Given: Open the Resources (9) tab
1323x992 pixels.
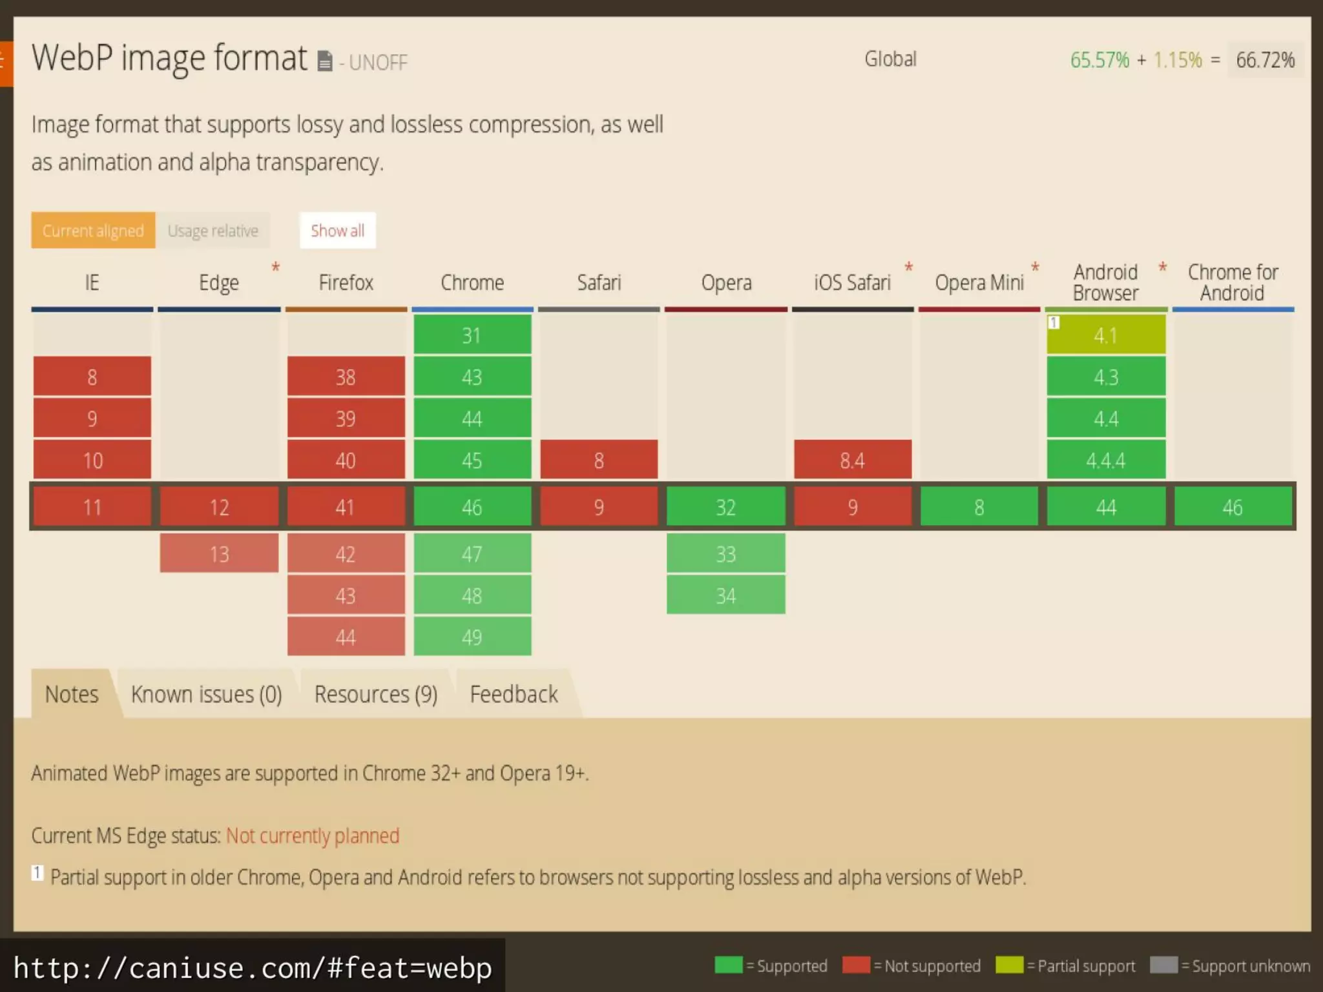Looking at the screenshot, I should (375, 694).
